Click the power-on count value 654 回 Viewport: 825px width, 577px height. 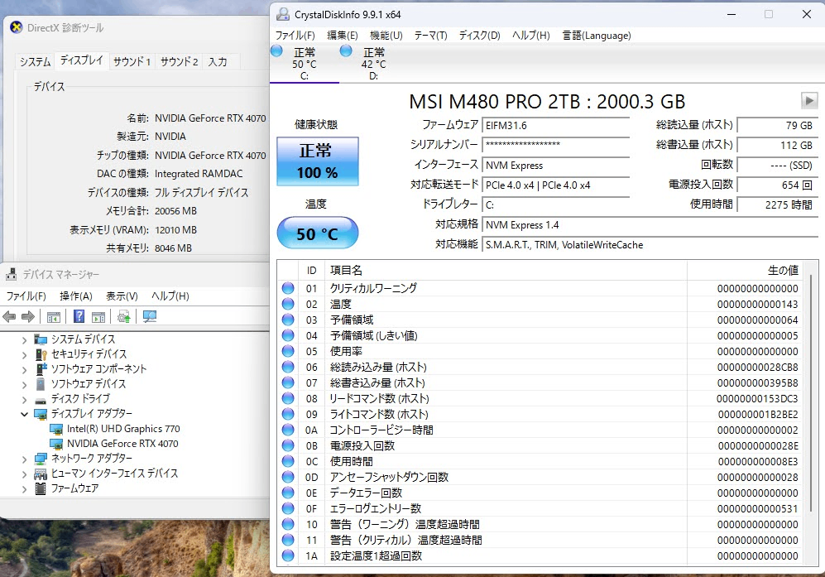coord(778,185)
